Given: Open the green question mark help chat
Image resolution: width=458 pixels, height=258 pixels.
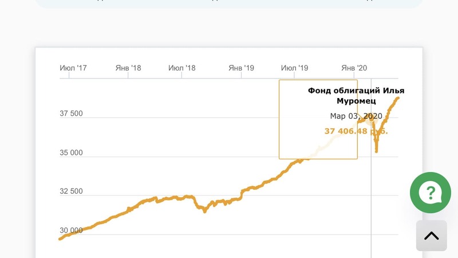Looking at the screenshot, I should coord(431,193).
